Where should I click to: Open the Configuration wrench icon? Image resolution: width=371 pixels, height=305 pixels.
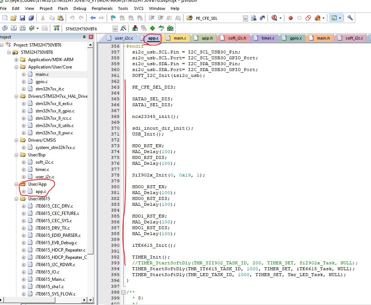point(350,18)
